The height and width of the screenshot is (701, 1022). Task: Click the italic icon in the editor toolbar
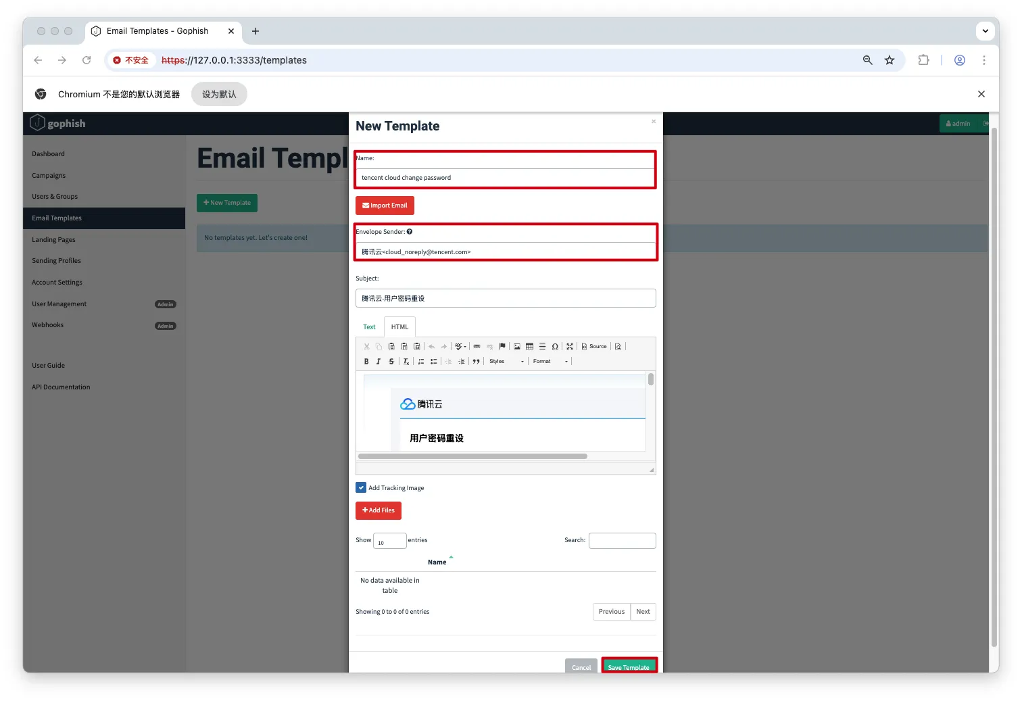click(x=379, y=362)
